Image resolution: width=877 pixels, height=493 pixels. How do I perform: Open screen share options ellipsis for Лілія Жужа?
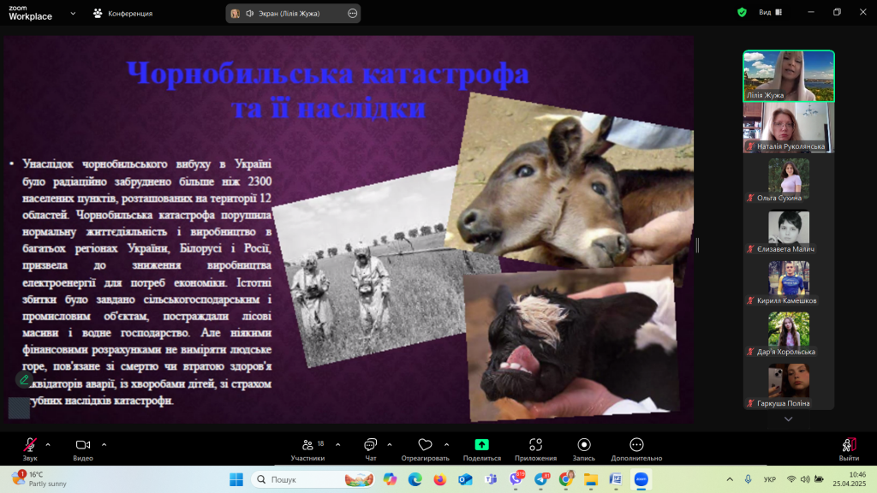(353, 14)
